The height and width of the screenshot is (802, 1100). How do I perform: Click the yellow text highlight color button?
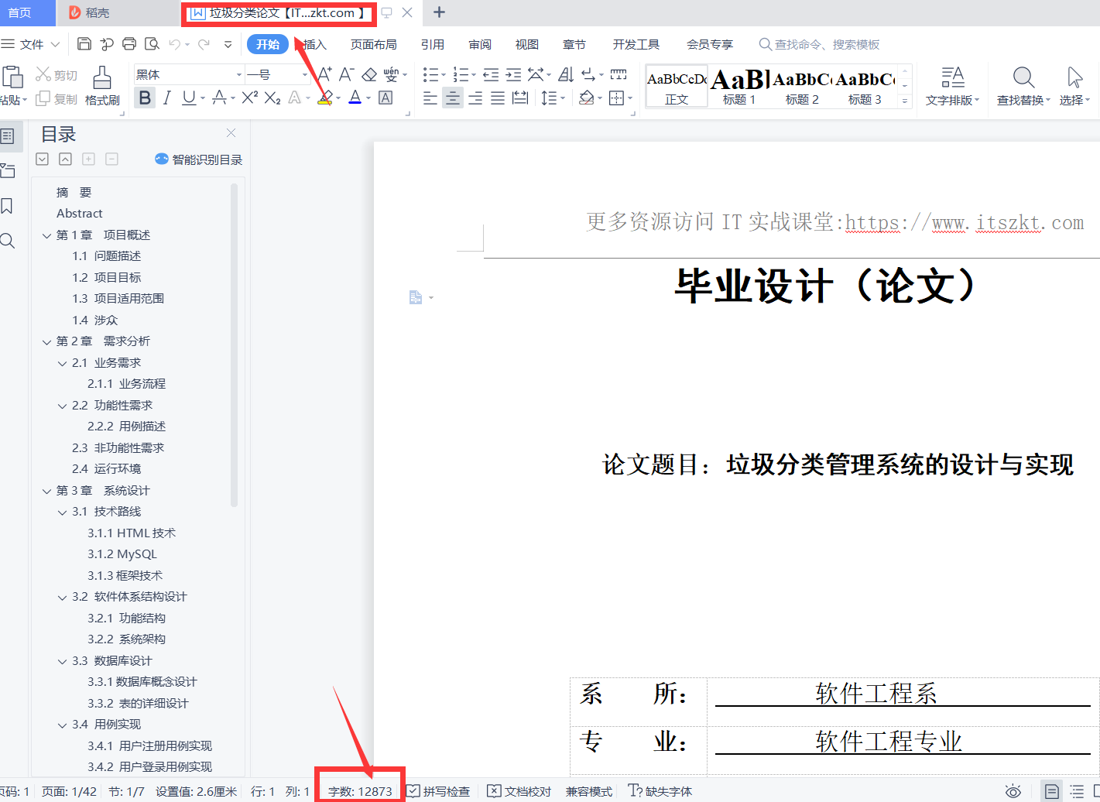point(325,98)
